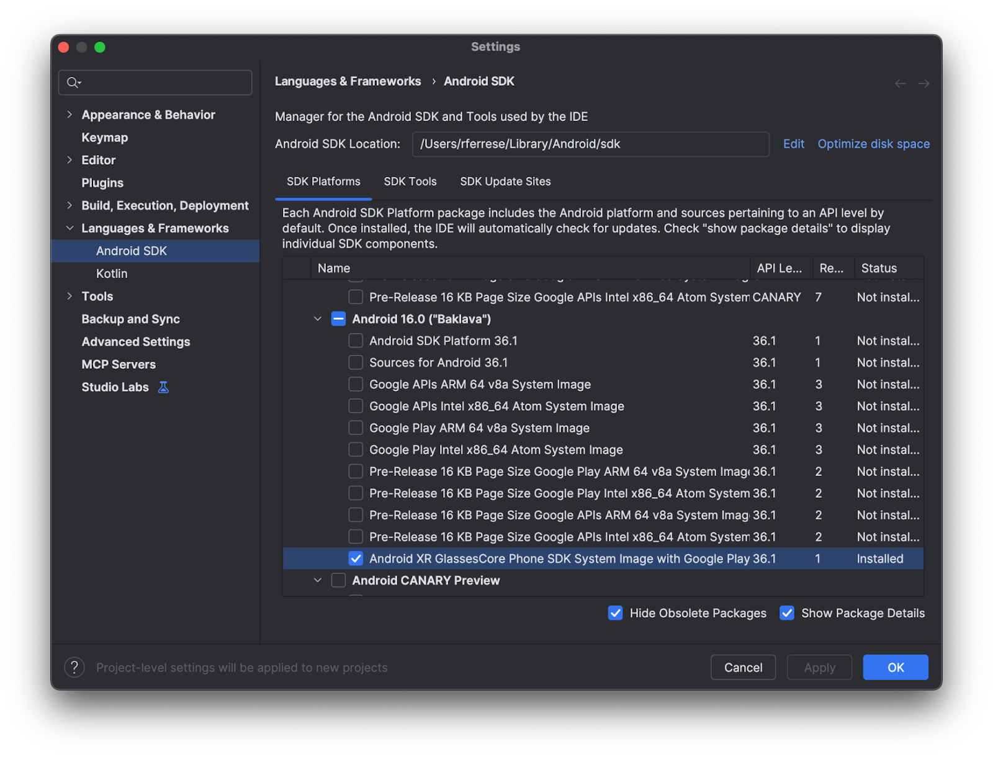Click the Android SDK Location text field
Image resolution: width=993 pixels, height=757 pixels.
590,144
